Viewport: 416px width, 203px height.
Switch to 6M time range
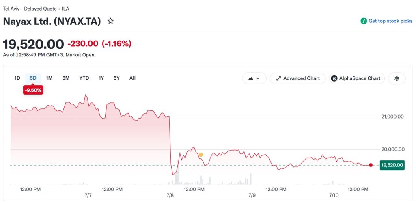[66, 78]
